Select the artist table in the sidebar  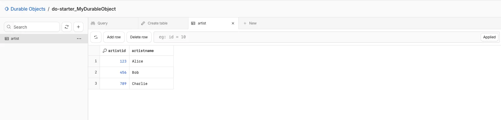15,39
